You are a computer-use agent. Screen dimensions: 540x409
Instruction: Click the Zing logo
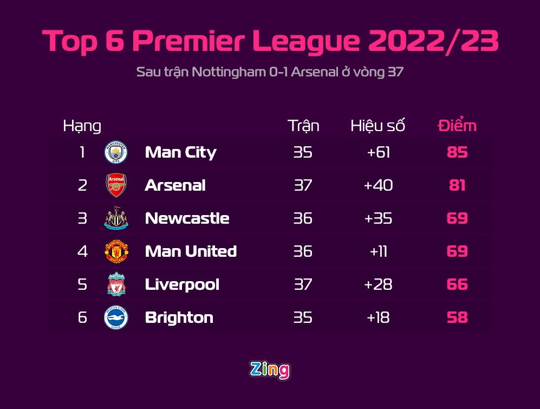[270, 370]
